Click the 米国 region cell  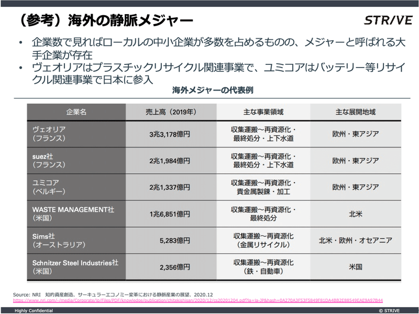[356, 267]
